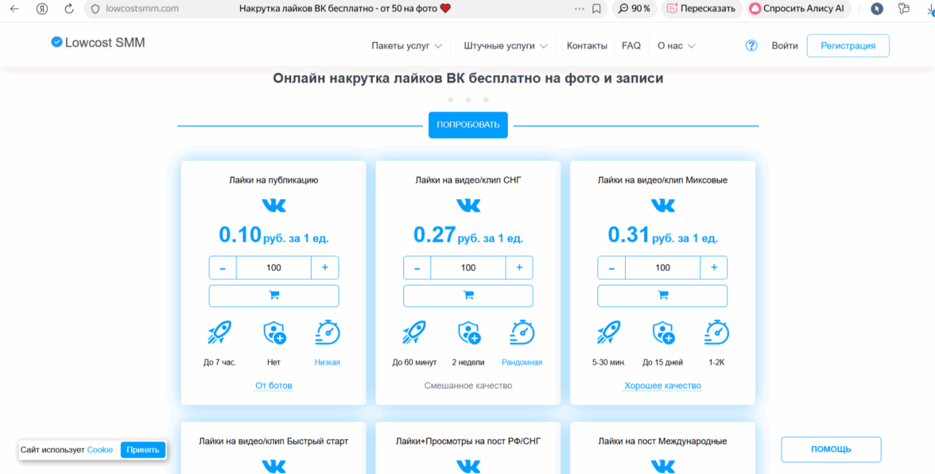Screen dimensions: 935x474
Task: Reload the page with browser refresh icon
Action: point(69,9)
